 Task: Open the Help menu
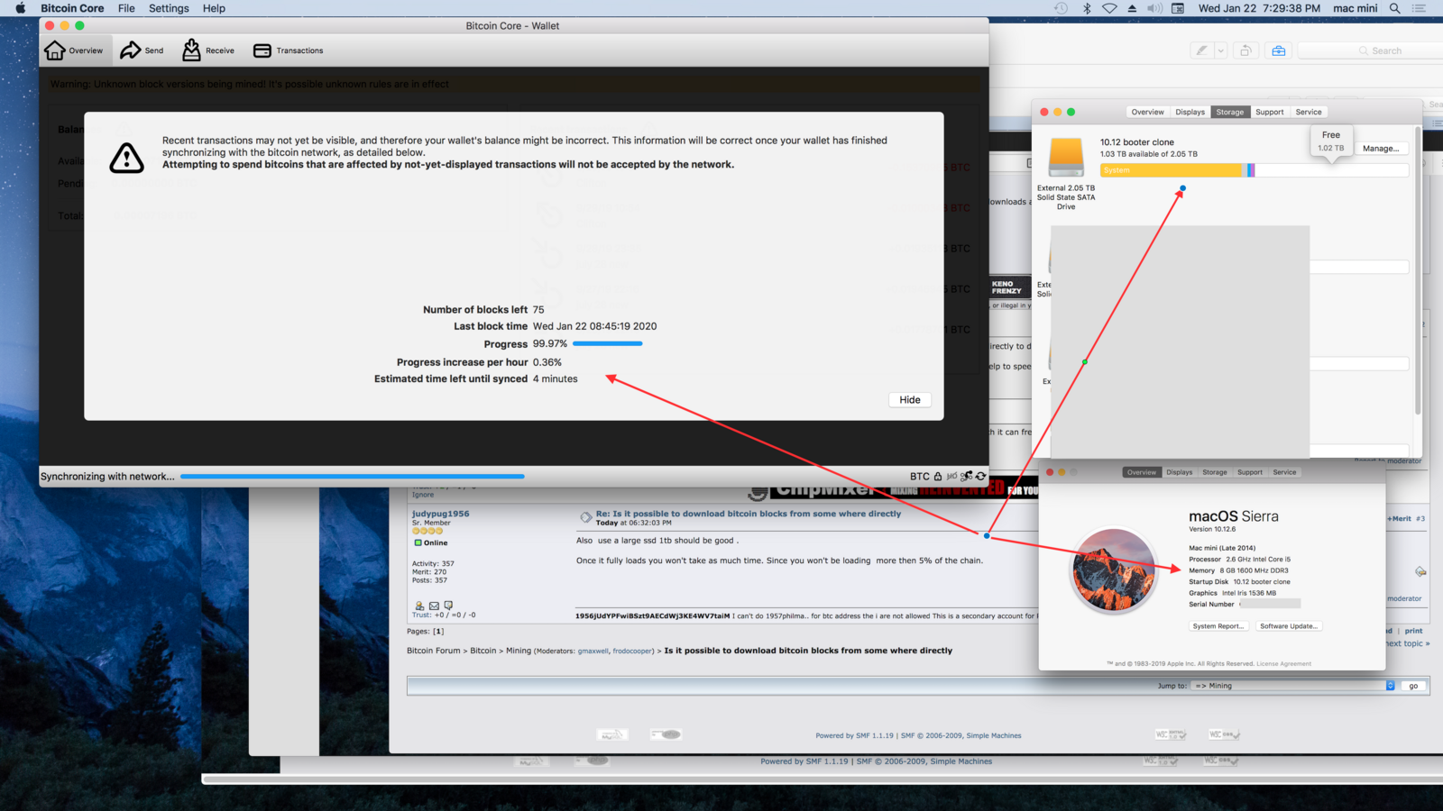[214, 8]
